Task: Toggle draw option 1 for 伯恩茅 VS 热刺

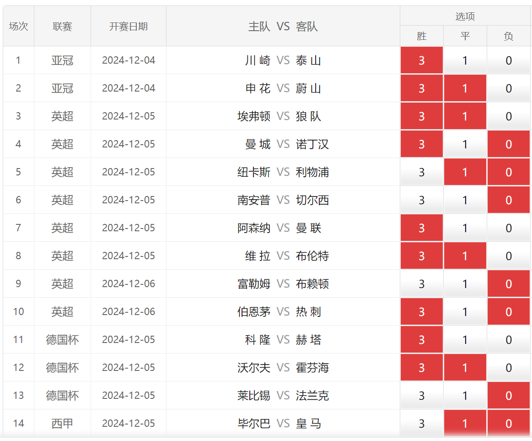Action: click(x=465, y=311)
